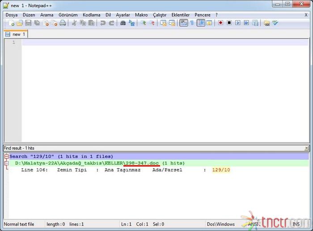Toggle show all characters pilcrow icon
Image resolution: width=313 pixels, height=231 pixels.
coord(192,23)
